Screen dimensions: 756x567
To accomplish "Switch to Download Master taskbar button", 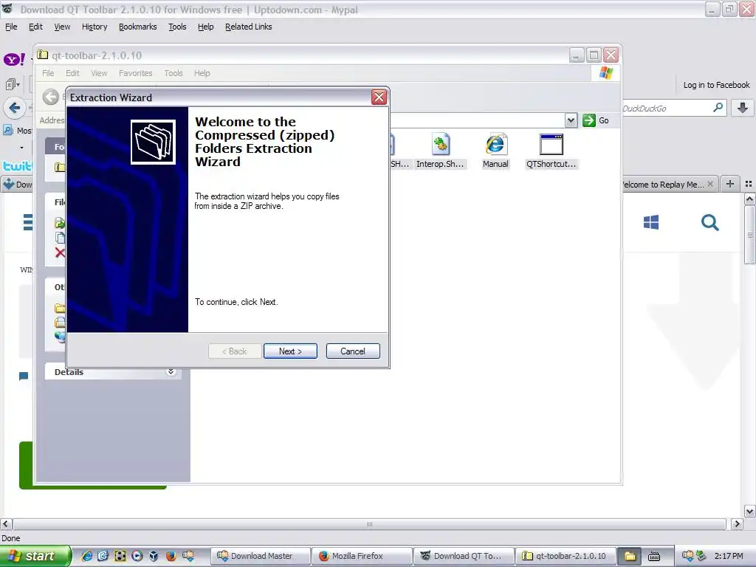I will pos(261,556).
